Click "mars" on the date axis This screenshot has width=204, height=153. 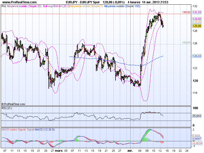[59, 150]
